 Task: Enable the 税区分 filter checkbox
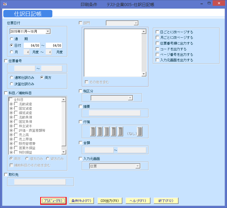click(x=80, y=91)
